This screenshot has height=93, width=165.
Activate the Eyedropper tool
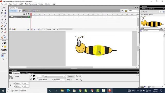click(2, 32)
